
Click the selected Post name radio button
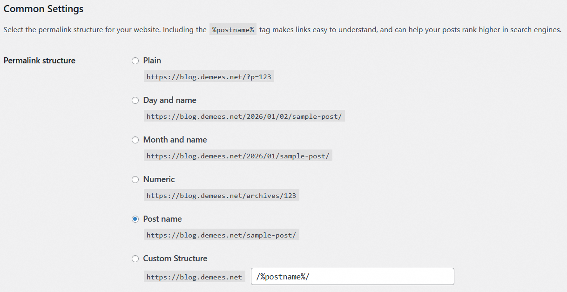click(x=135, y=219)
